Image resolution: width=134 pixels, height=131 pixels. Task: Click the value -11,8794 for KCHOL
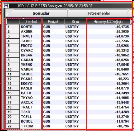point(122,121)
